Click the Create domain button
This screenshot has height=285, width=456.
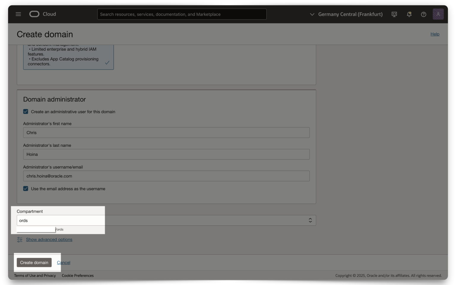[x=34, y=262]
